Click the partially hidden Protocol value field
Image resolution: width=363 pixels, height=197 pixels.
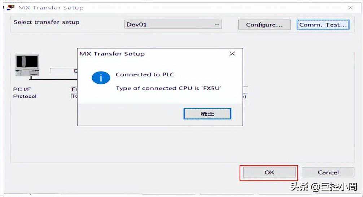74,96
